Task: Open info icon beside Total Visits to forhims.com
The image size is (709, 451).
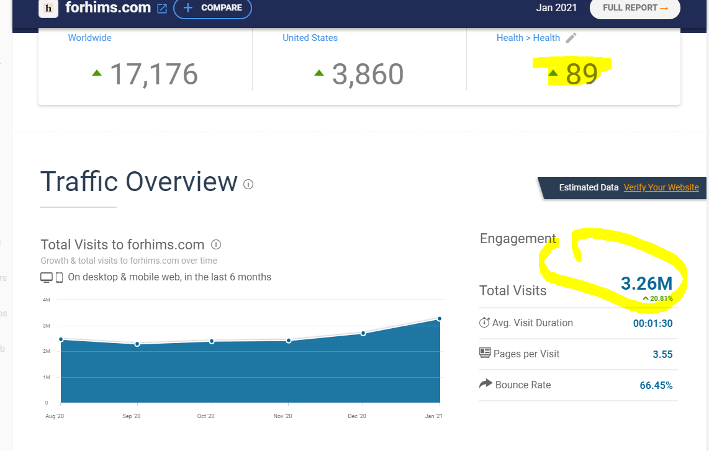Action: point(216,244)
